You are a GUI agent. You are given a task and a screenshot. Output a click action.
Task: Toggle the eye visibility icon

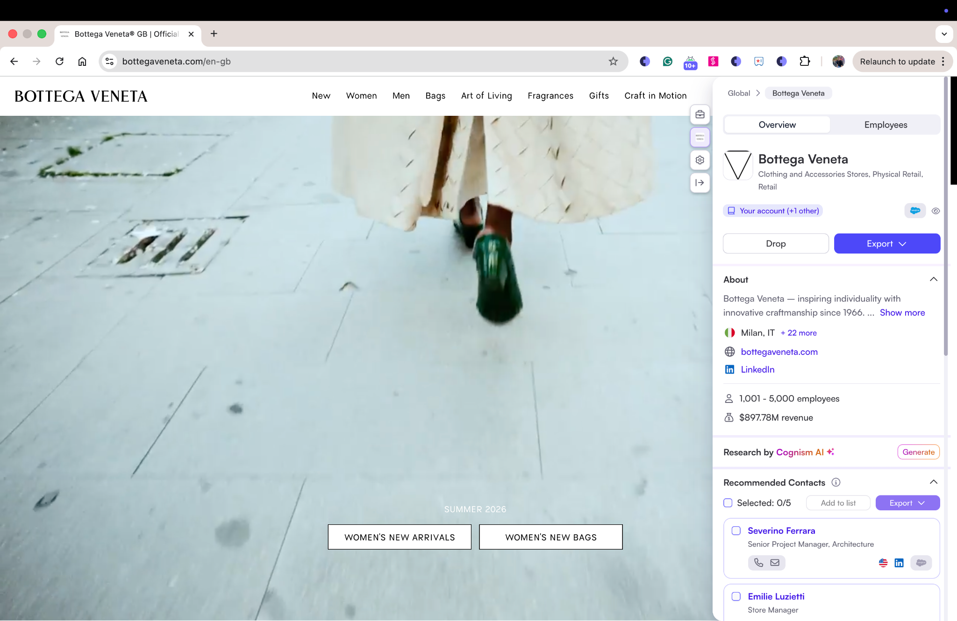936,211
